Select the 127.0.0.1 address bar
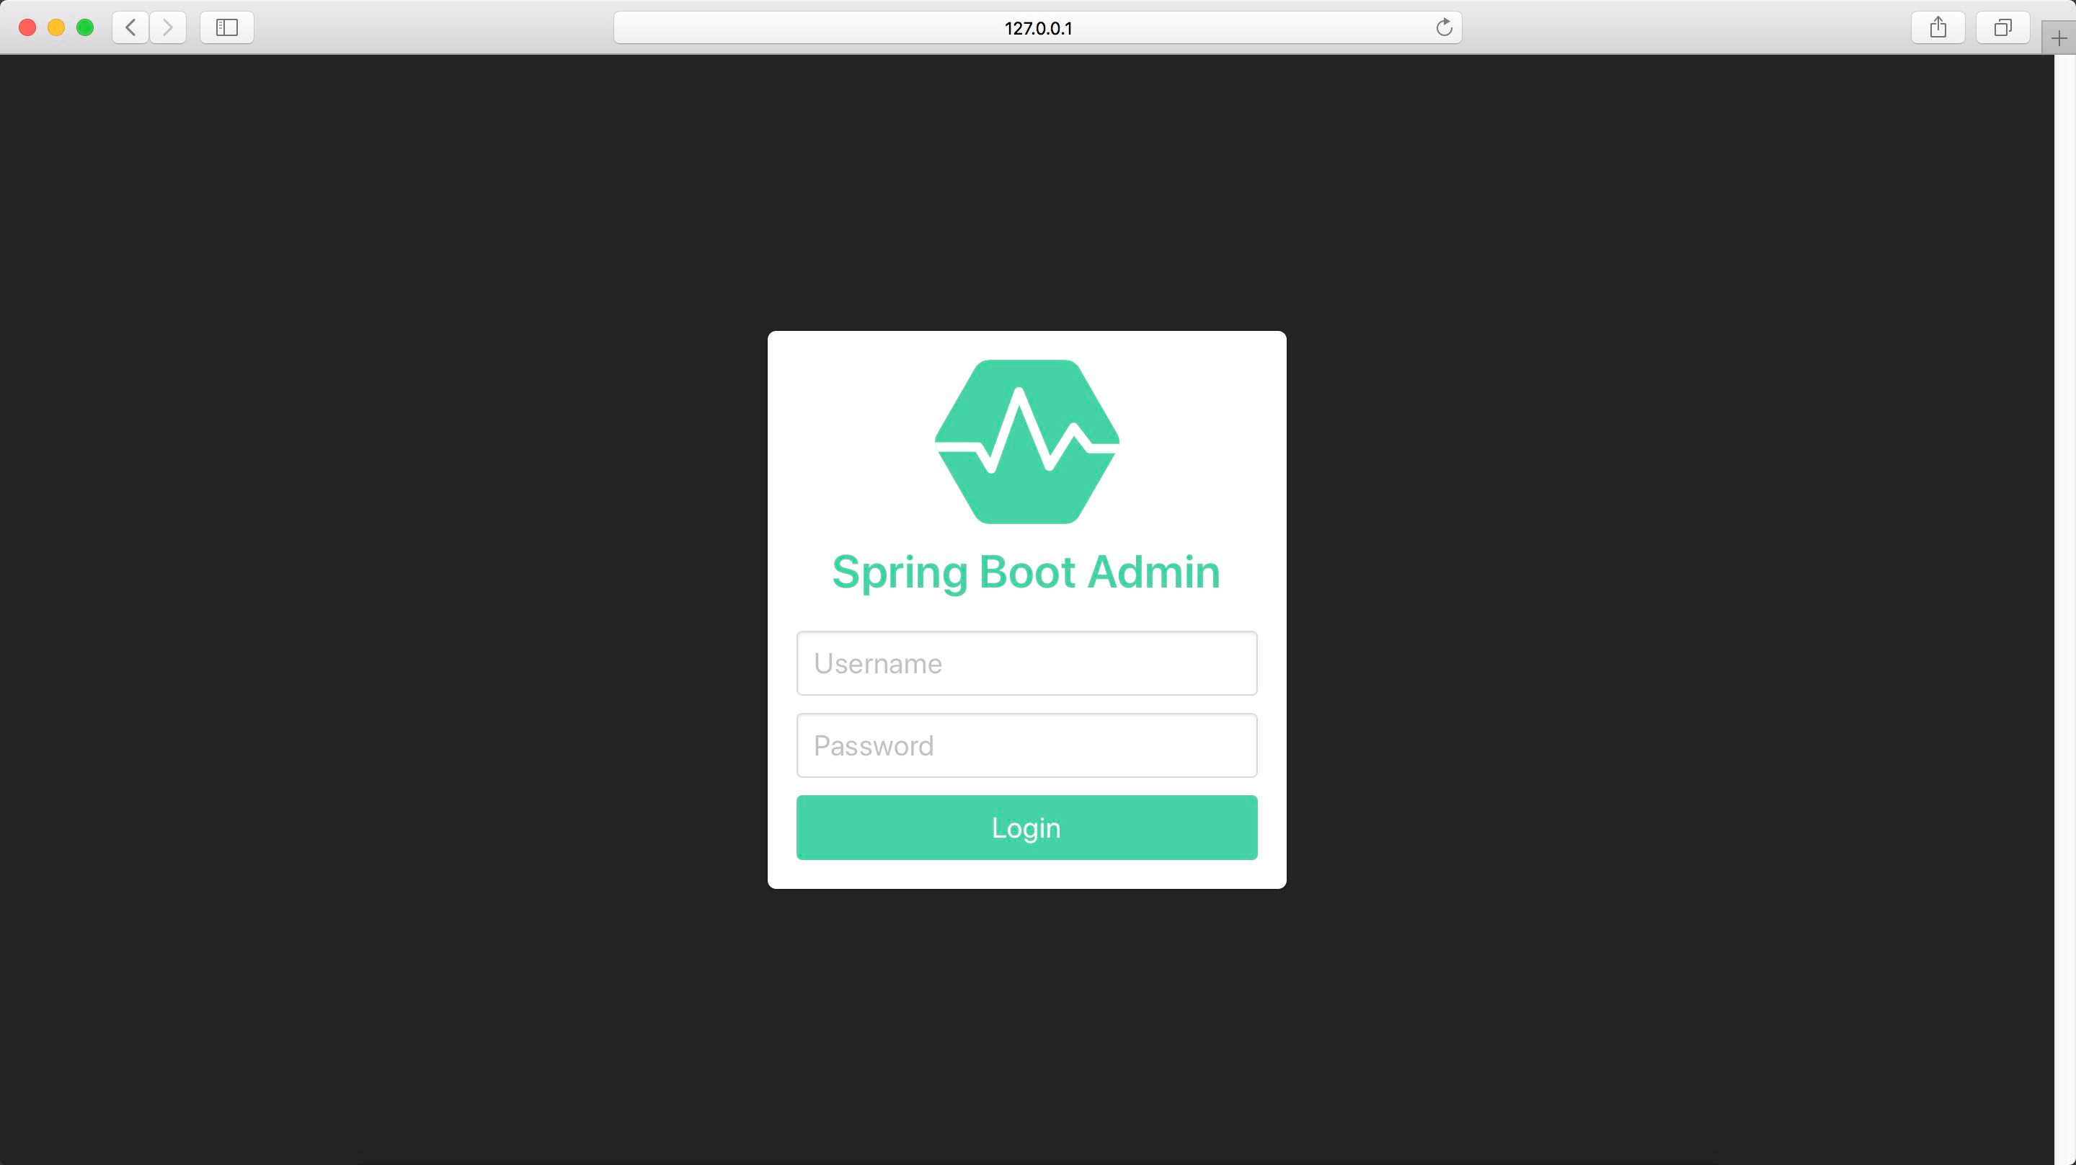Viewport: 2076px width, 1165px height. 1037,27
